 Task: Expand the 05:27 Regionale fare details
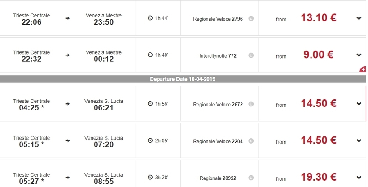click(x=359, y=178)
